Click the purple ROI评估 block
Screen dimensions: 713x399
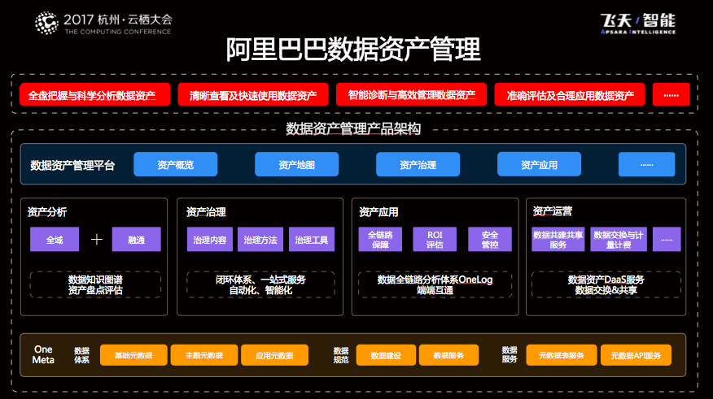tap(435, 239)
